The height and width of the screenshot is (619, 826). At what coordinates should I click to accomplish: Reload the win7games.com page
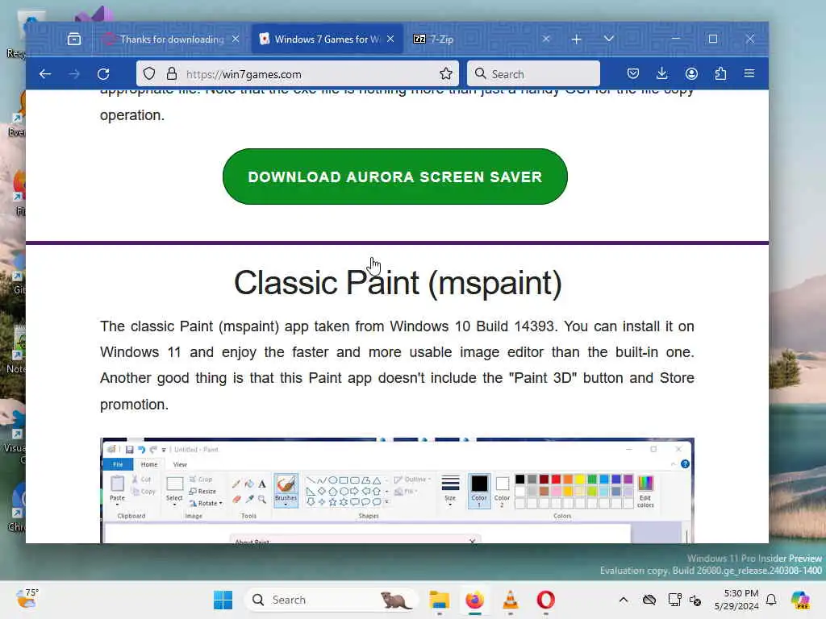tap(103, 74)
